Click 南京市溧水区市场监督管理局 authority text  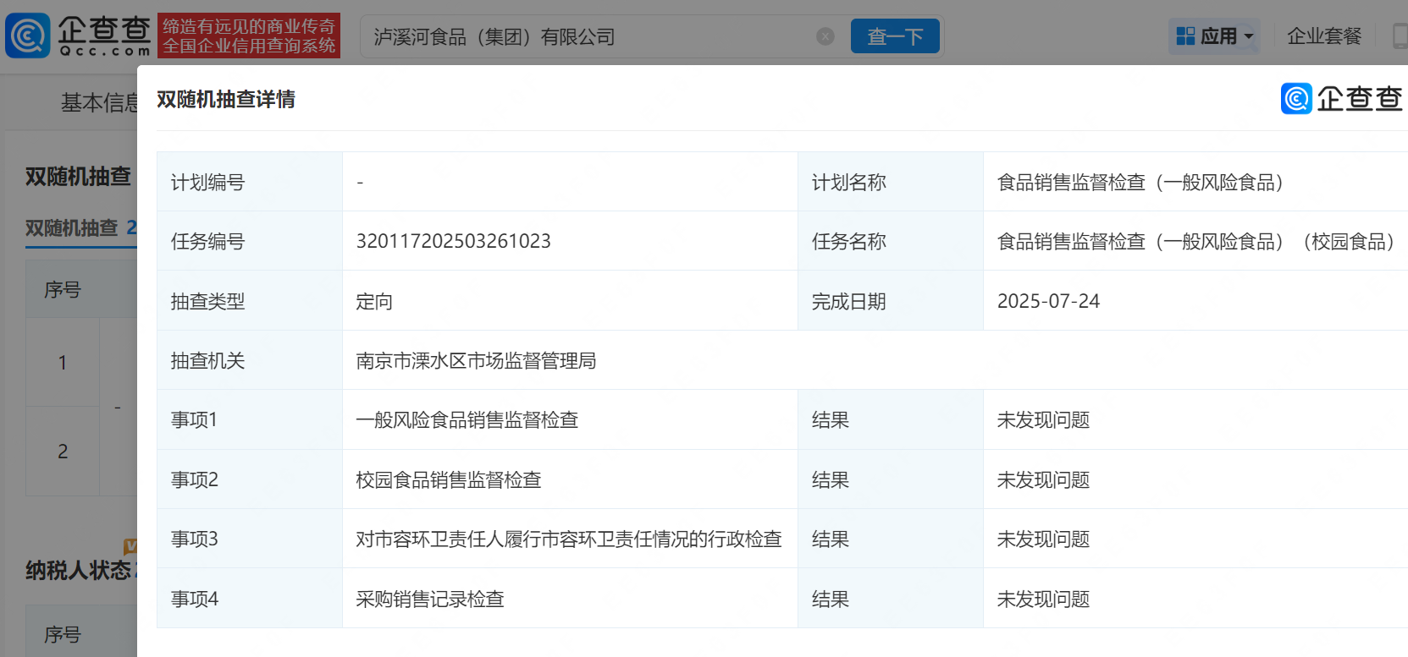pyautogui.click(x=476, y=361)
